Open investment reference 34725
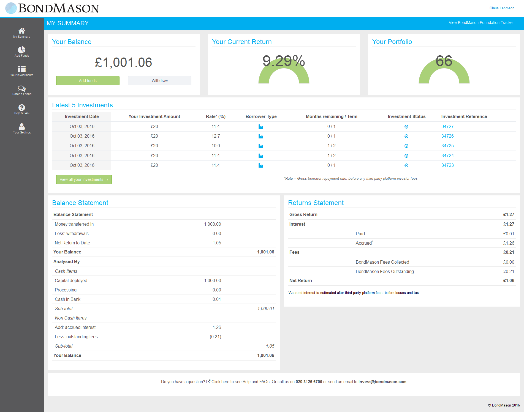The height and width of the screenshot is (412, 524). coord(447,146)
